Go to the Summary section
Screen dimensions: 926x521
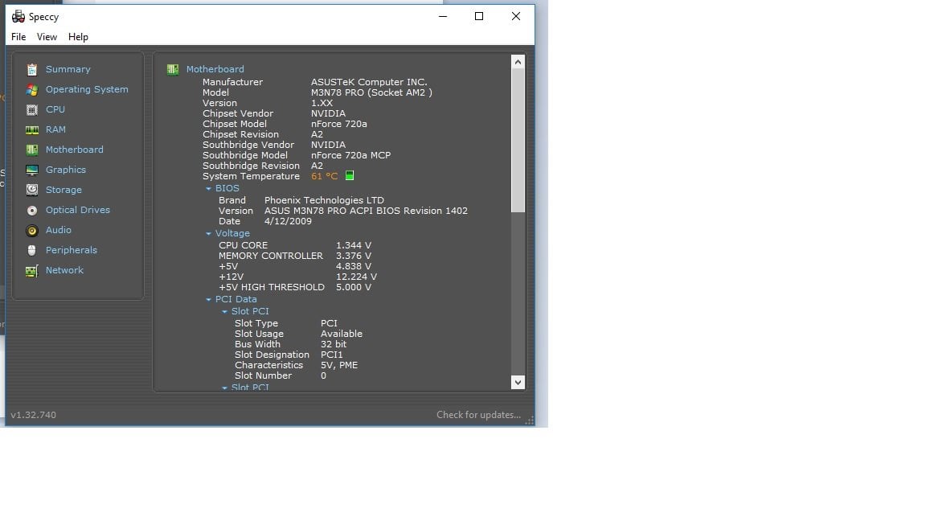68,69
